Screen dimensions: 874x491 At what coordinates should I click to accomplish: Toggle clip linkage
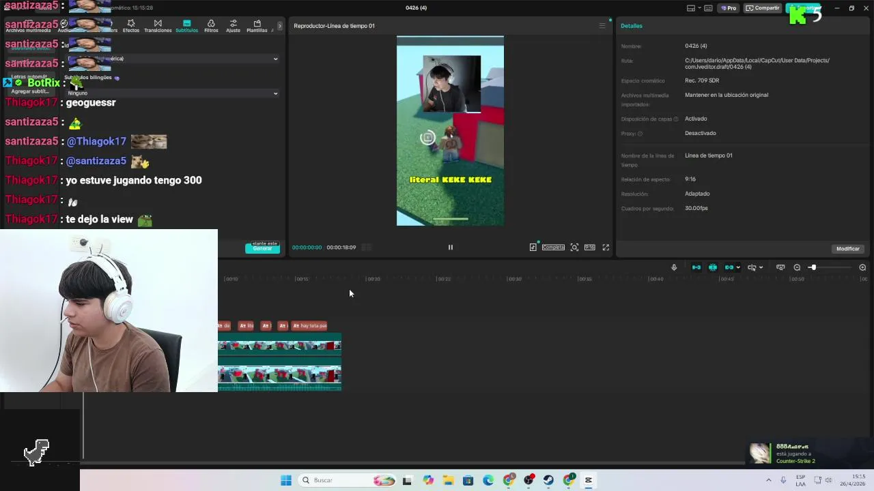(729, 267)
